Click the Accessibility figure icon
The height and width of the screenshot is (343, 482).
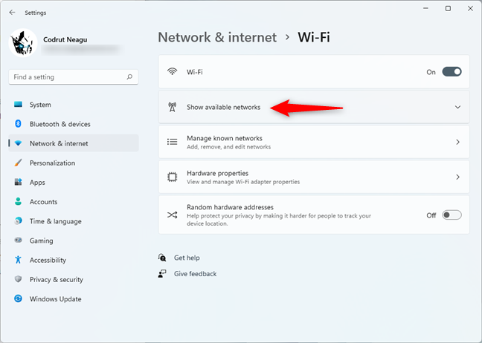pyautogui.click(x=18, y=260)
